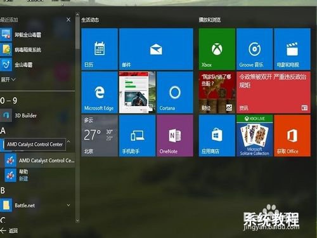This screenshot has width=317, height=238.
Task: Expand recently added list via 展开
Action: point(8,79)
